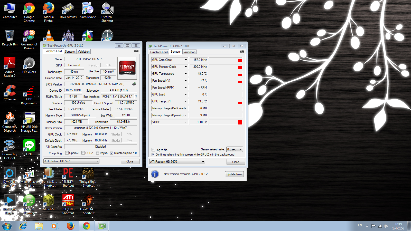
Task: Toggle the DirectCompute 5.0 checkbox
Action: [x=111, y=153]
